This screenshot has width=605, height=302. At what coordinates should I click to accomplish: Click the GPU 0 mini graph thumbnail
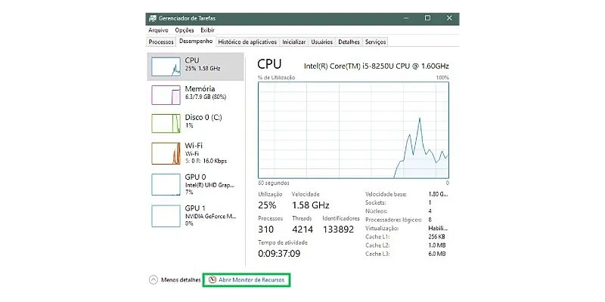click(166, 184)
